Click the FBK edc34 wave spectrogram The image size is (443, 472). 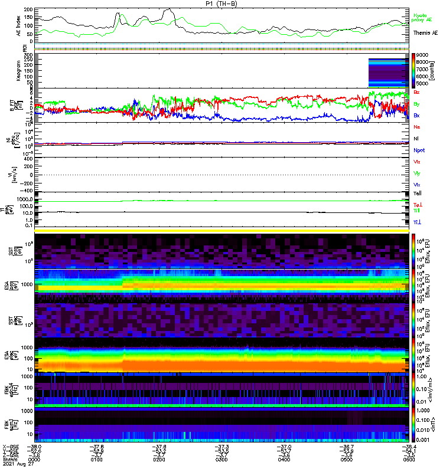tap(222, 389)
